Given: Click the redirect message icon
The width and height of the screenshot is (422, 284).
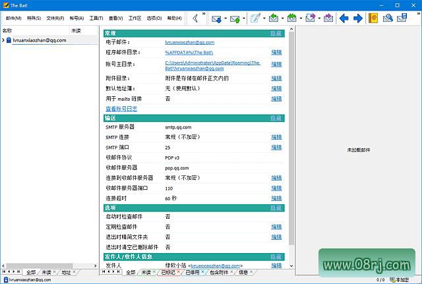Looking at the screenshot, I should click(x=328, y=18).
